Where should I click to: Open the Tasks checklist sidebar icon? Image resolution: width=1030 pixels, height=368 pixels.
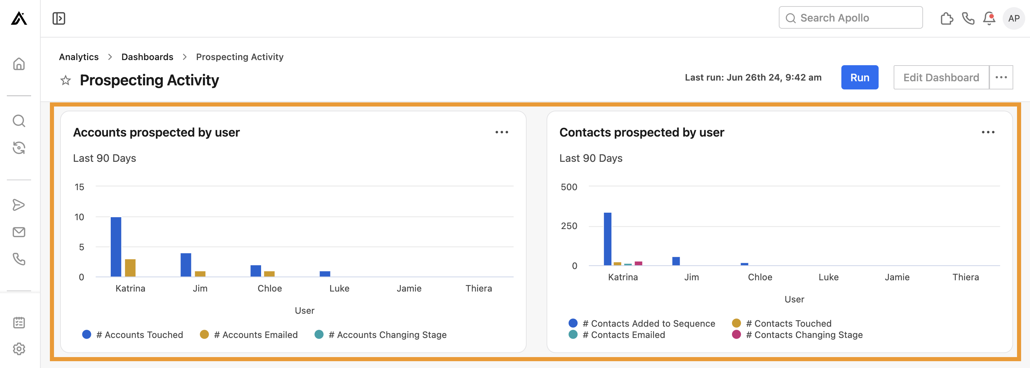pos(19,323)
